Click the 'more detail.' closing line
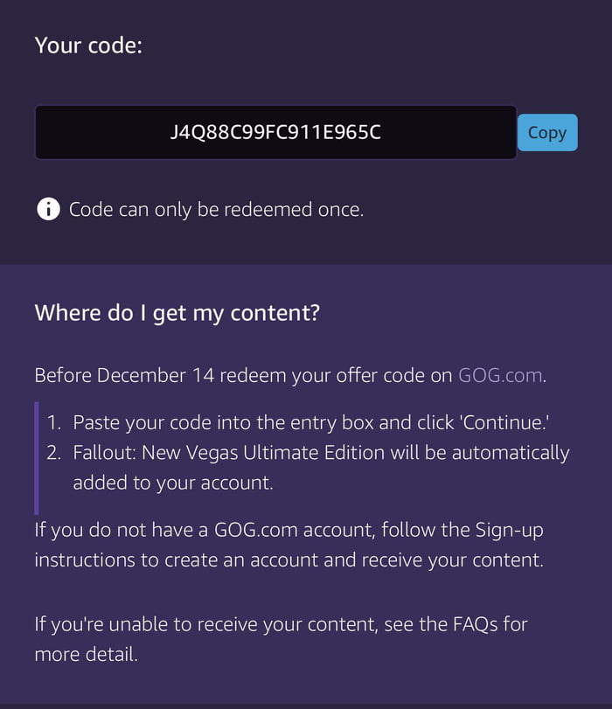612x709 pixels. pos(87,654)
